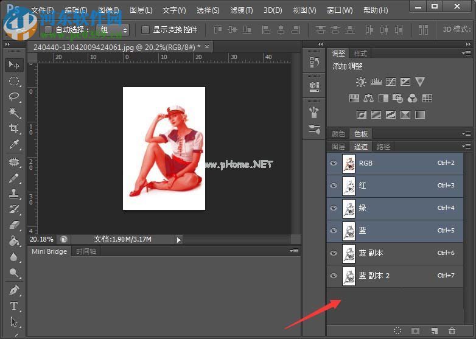Select the Horizontal Type tool

click(x=14, y=306)
